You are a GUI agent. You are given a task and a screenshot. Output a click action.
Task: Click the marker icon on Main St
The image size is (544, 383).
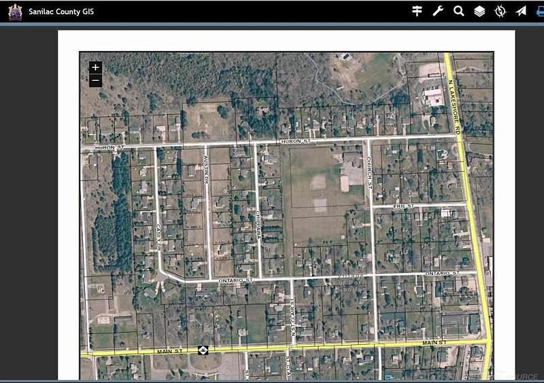pyautogui.click(x=203, y=350)
